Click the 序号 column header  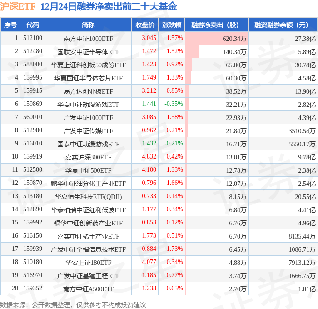pyautogui.click(x=10, y=25)
